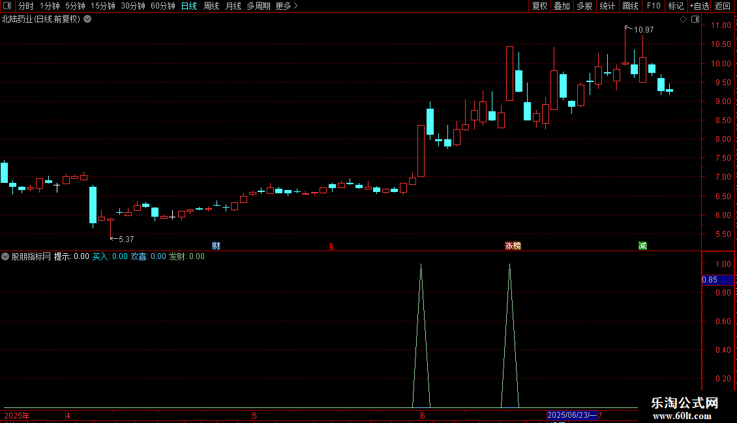Viewport: 737px width, 423px height.
Task: Expand the 更多 periods menu
Action: pyautogui.click(x=287, y=6)
